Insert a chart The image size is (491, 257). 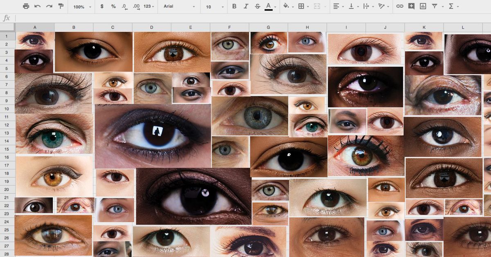click(x=423, y=7)
